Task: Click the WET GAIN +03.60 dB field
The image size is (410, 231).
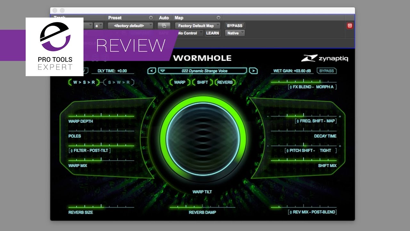Action: (293, 71)
